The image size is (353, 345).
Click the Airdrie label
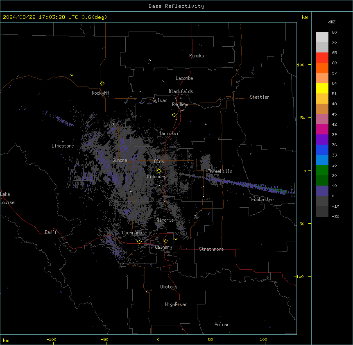(165, 220)
